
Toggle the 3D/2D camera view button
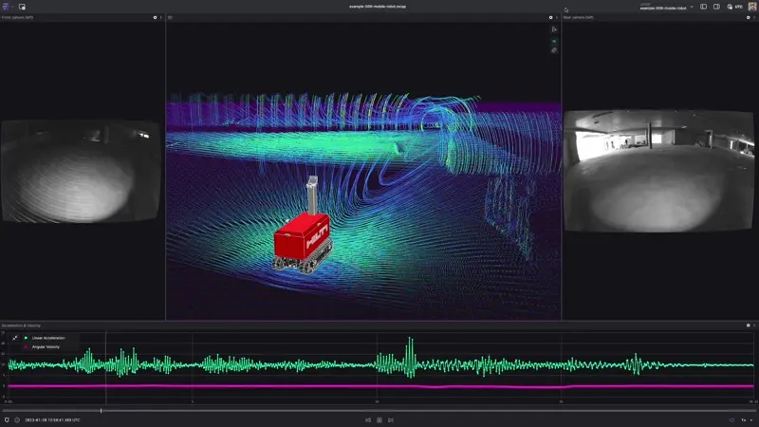554,41
